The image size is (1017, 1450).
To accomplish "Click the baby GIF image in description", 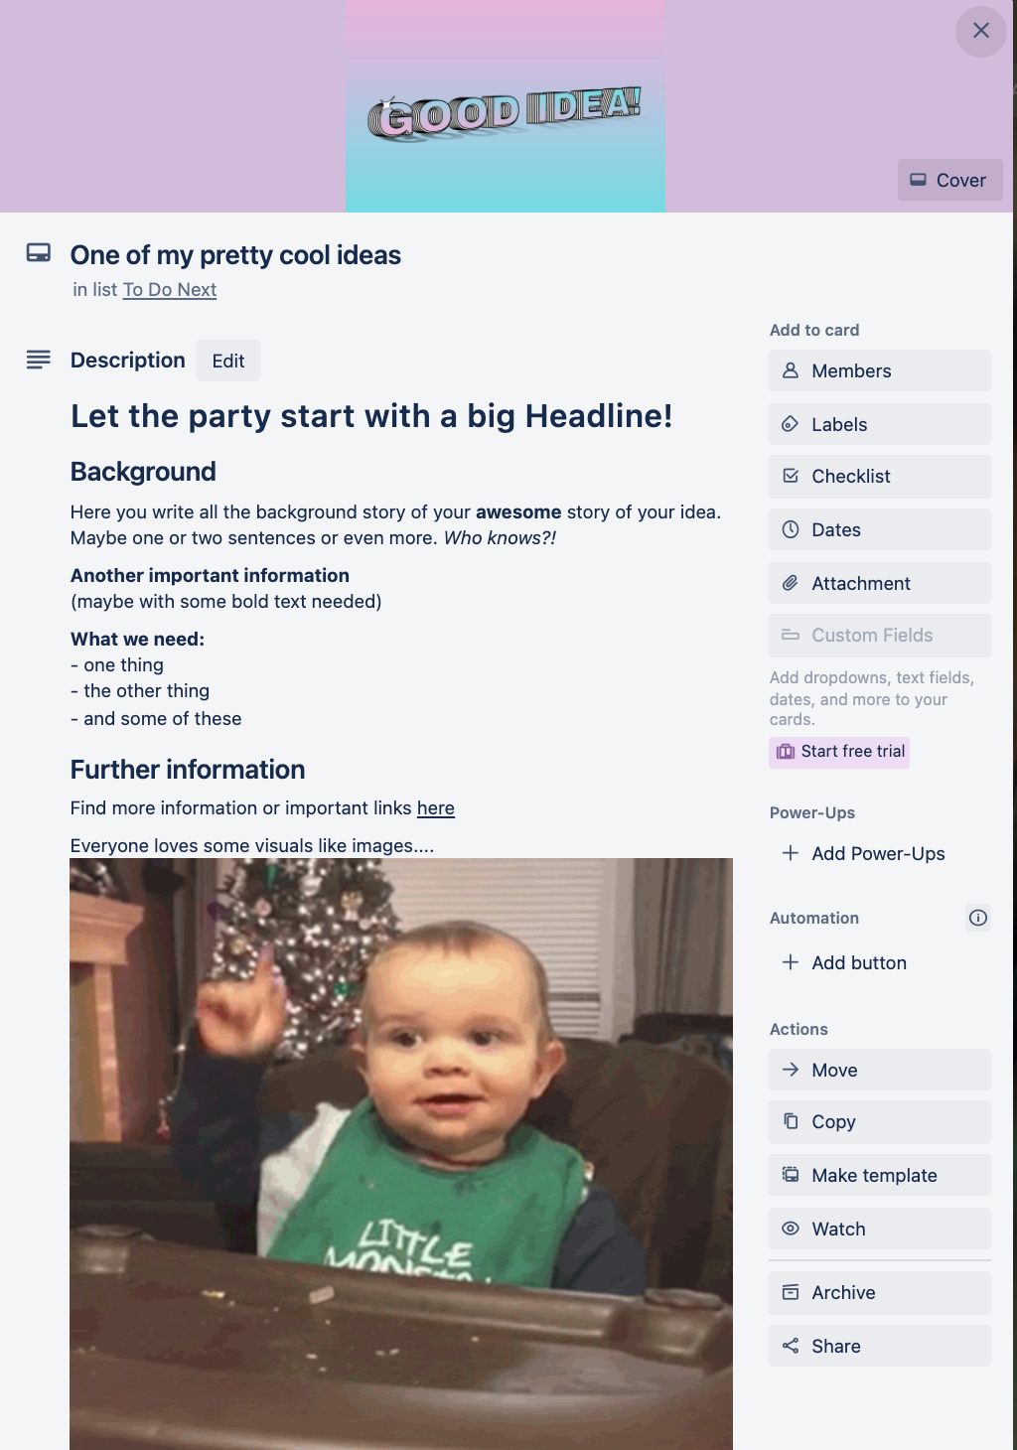I will (401, 1154).
